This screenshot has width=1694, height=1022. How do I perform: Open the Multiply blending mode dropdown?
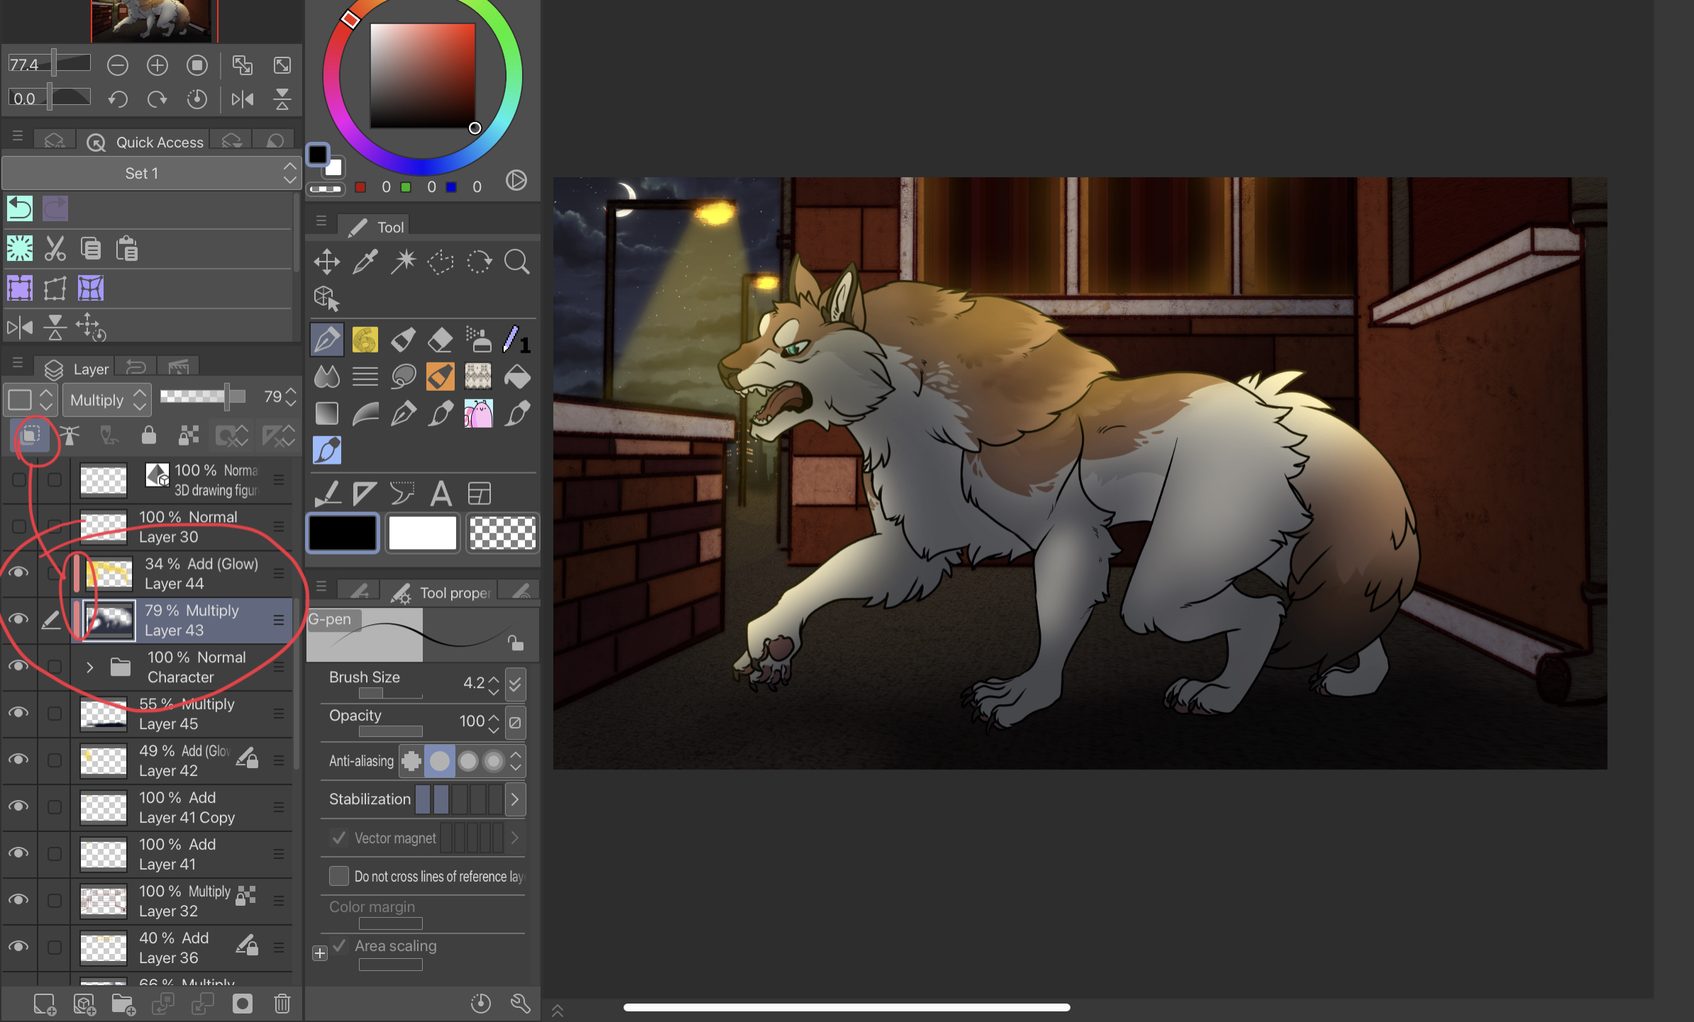[106, 399]
